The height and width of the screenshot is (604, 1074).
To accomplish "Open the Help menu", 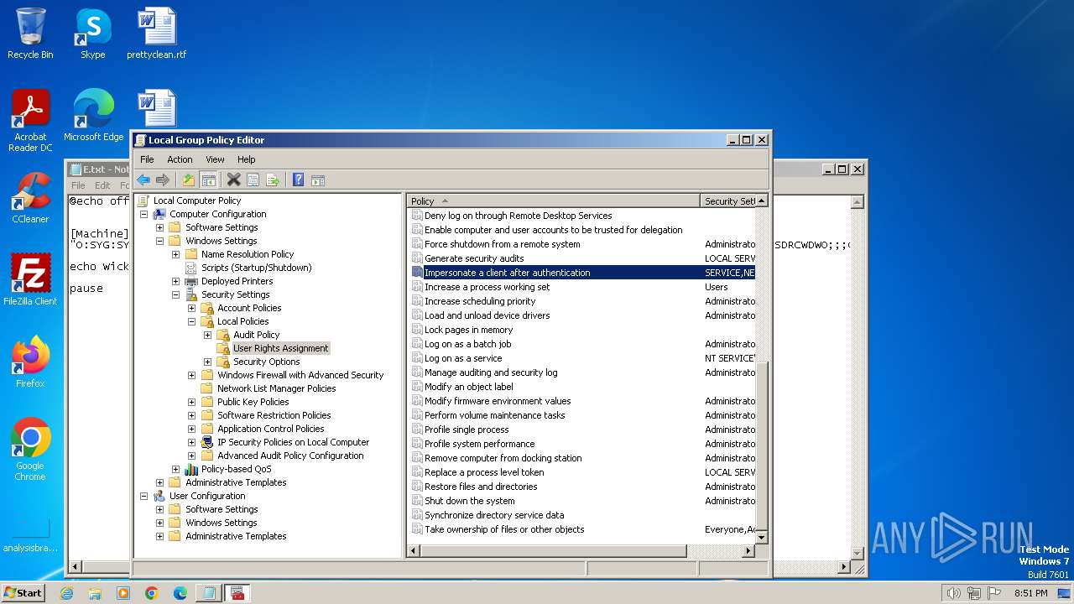I will click(246, 159).
